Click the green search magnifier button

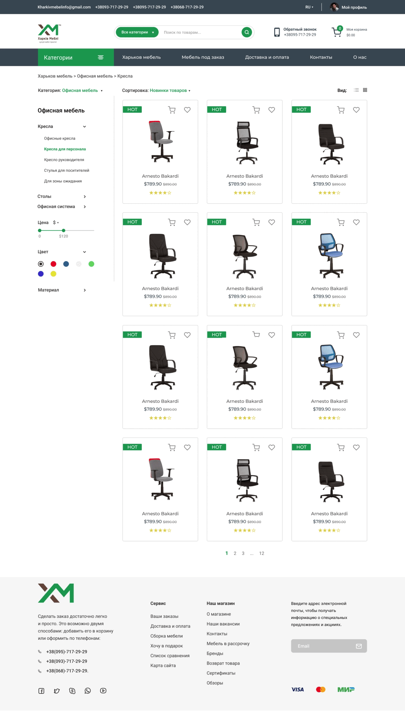click(x=246, y=32)
